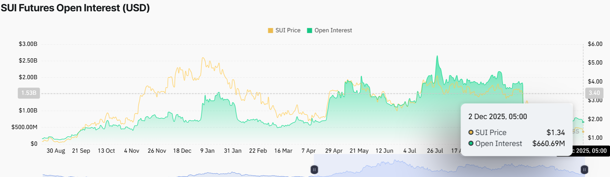Click the $660.69M value in the tooltip

548,143
